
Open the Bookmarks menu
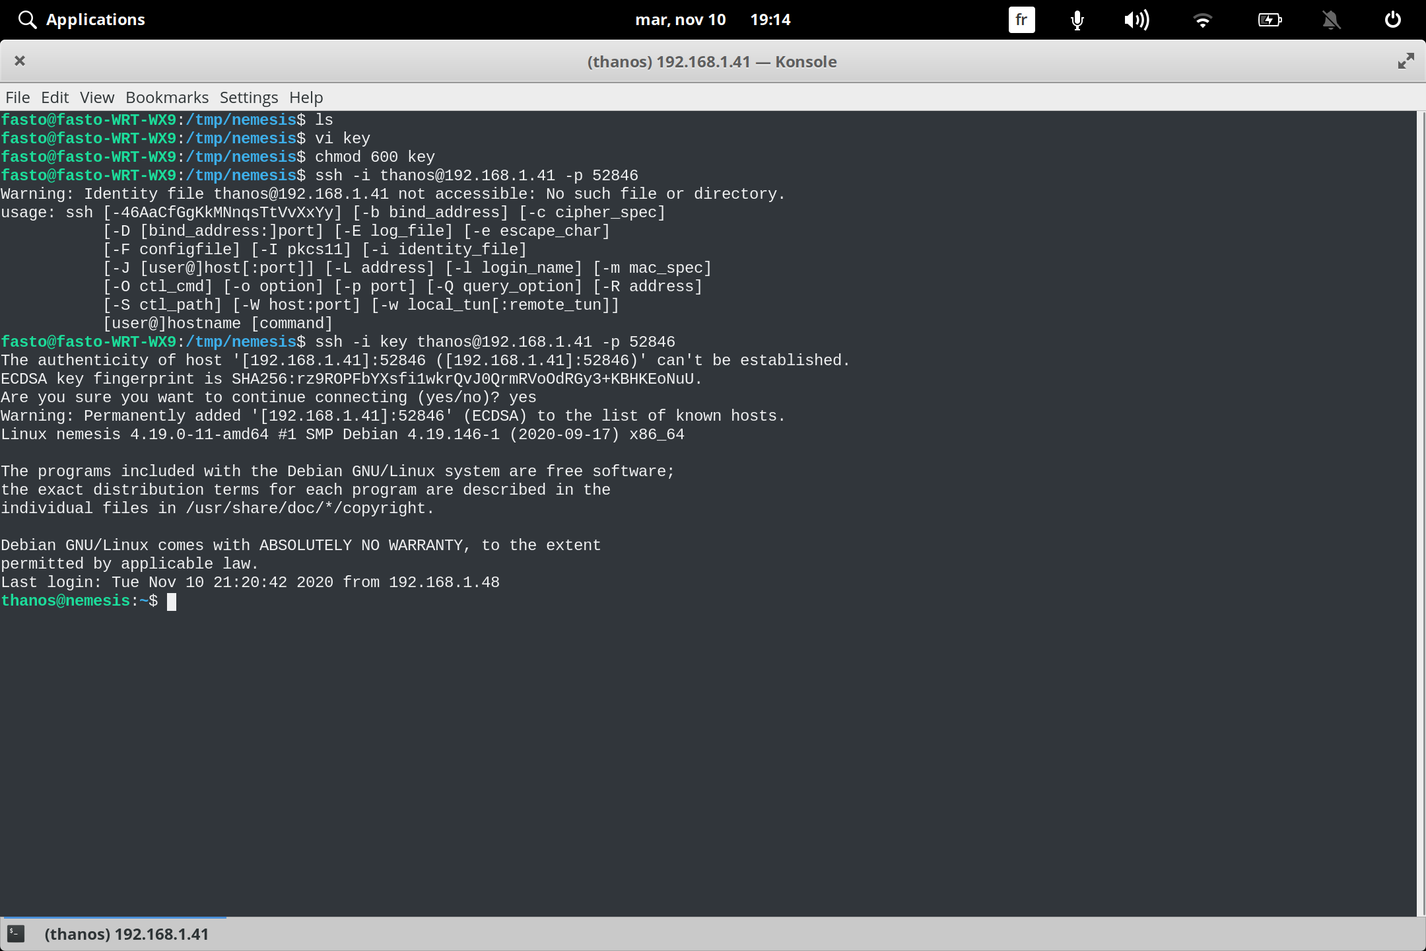(x=166, y=97)
